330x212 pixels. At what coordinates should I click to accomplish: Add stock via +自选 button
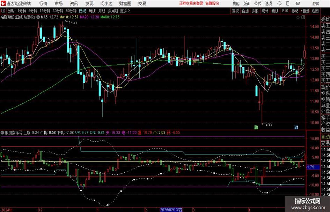pos(305,11)
